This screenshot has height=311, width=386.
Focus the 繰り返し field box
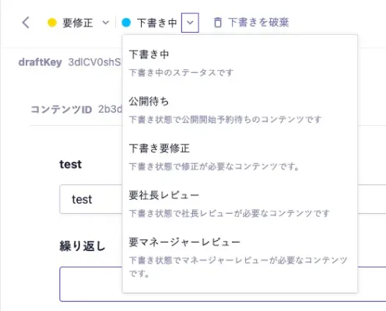click(x=223, y=284)
